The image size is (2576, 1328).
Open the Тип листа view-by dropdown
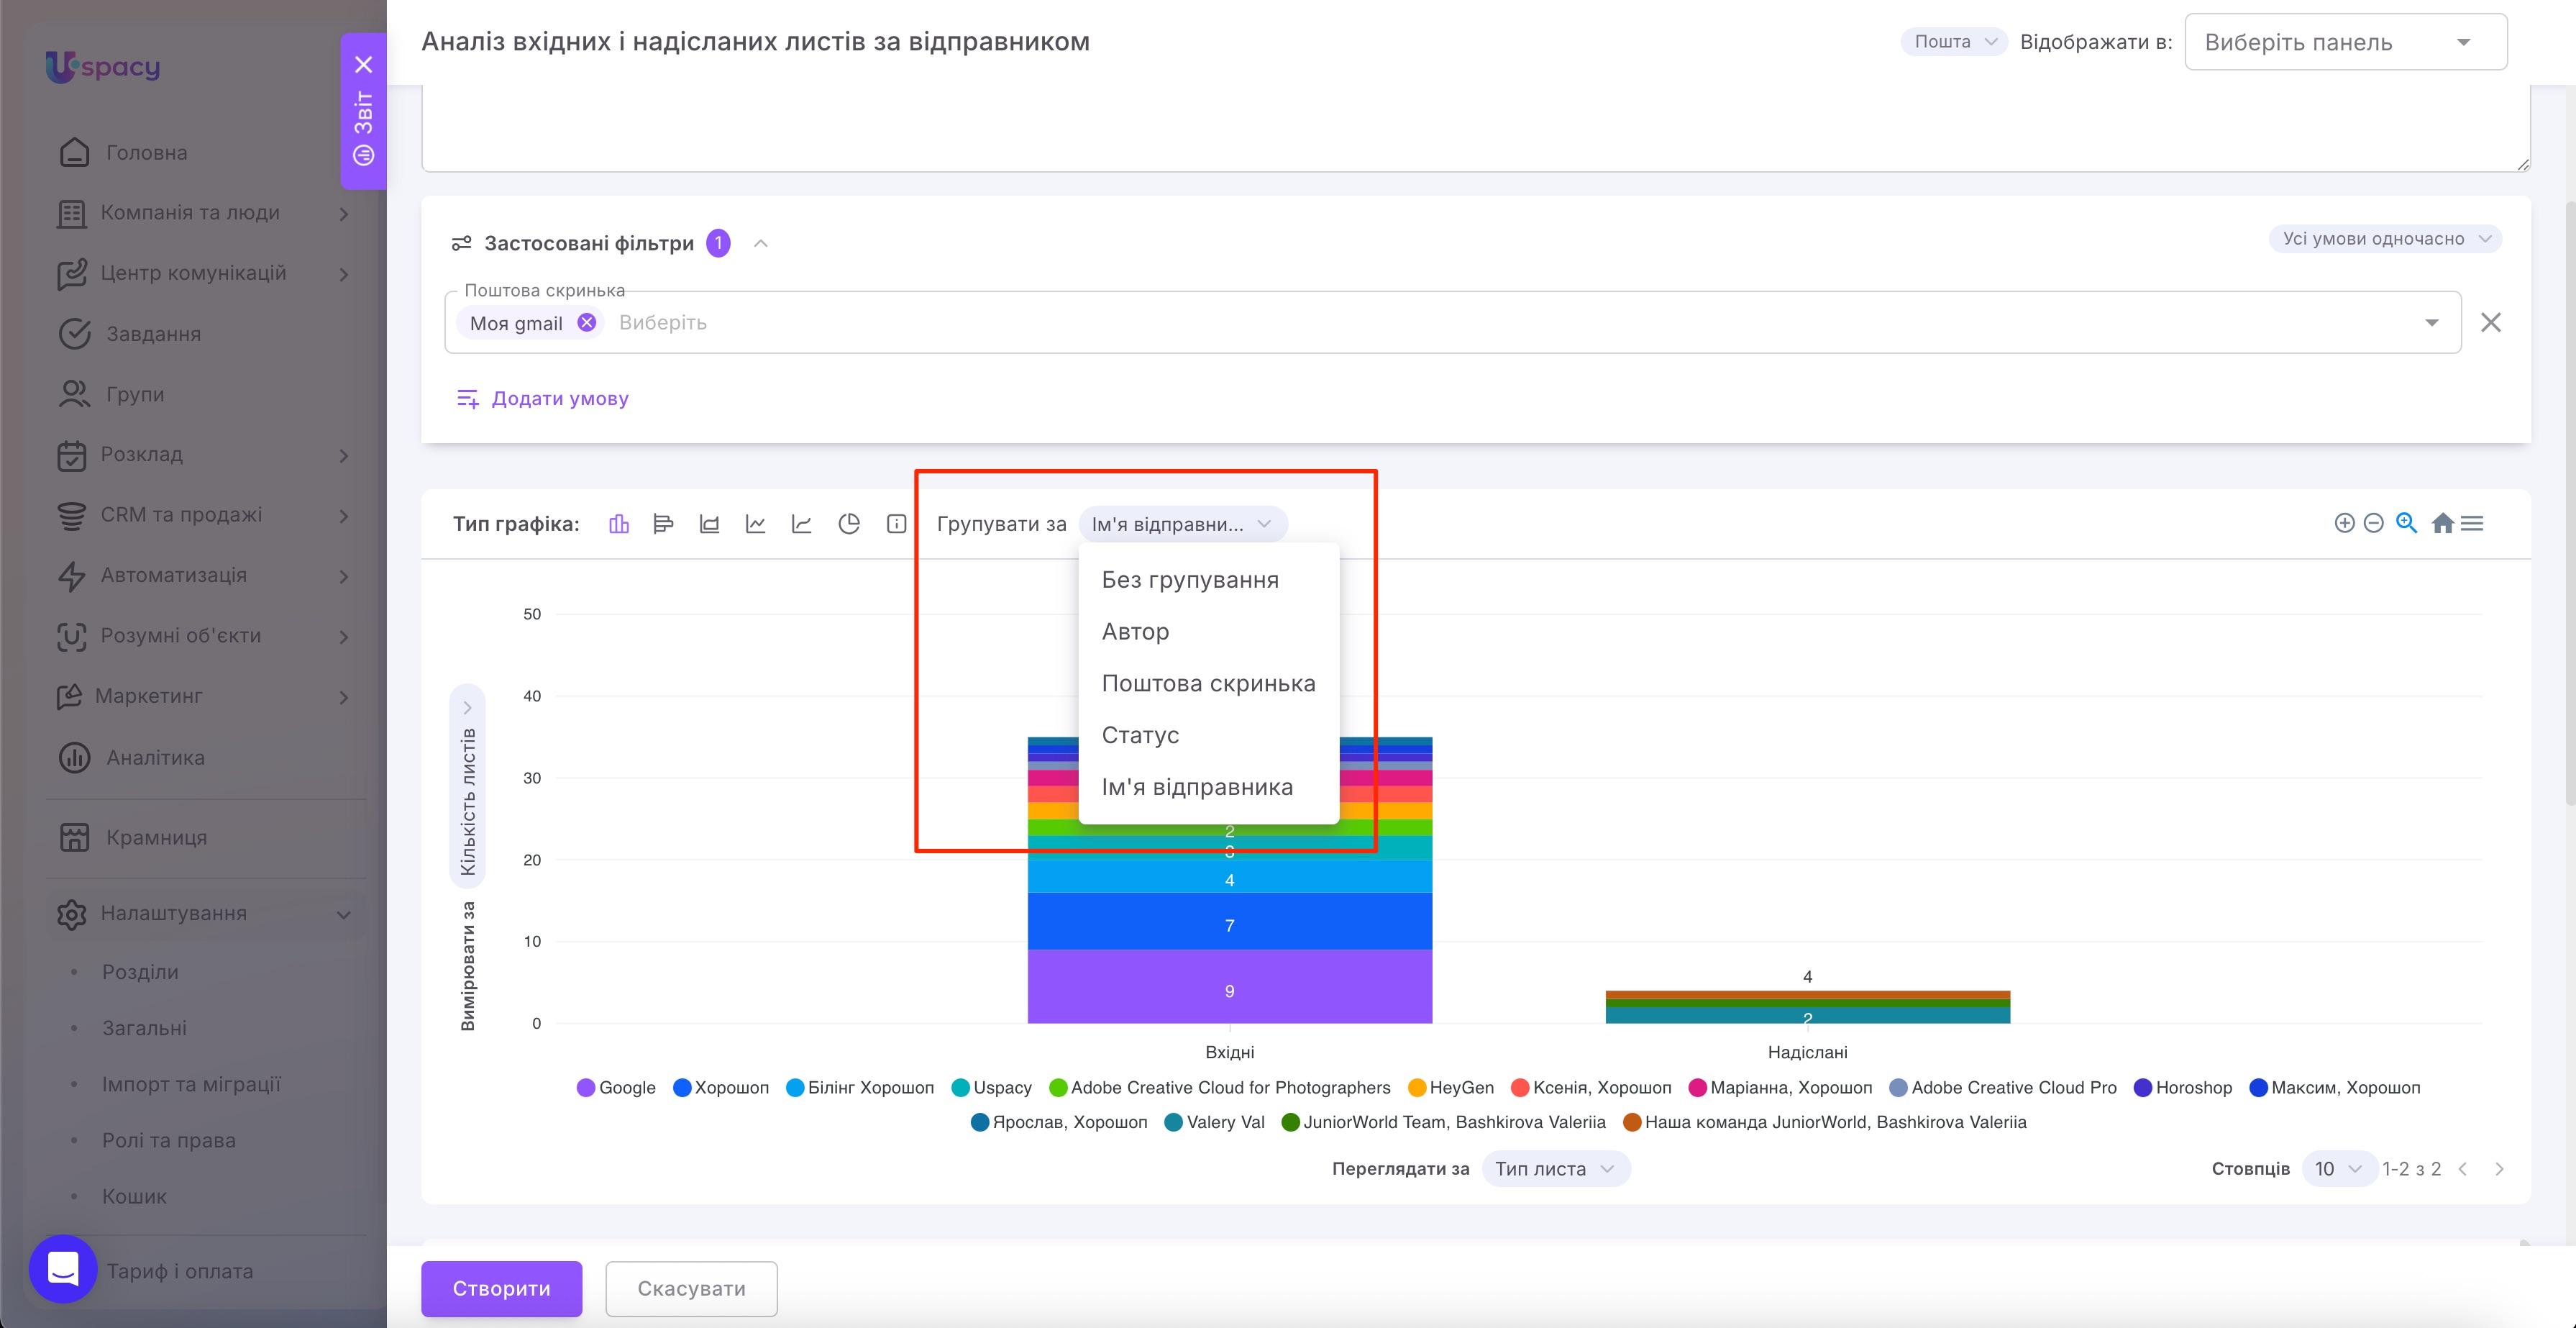pyautogui.click(x=1555, y=1169)
